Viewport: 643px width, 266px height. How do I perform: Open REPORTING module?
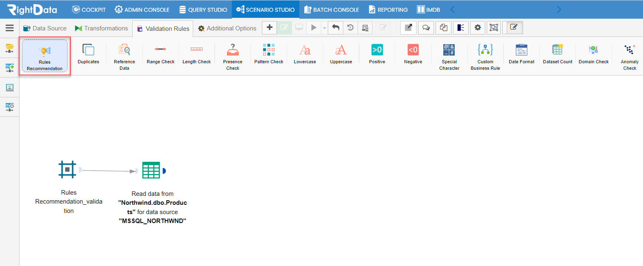tap(388, 9)
